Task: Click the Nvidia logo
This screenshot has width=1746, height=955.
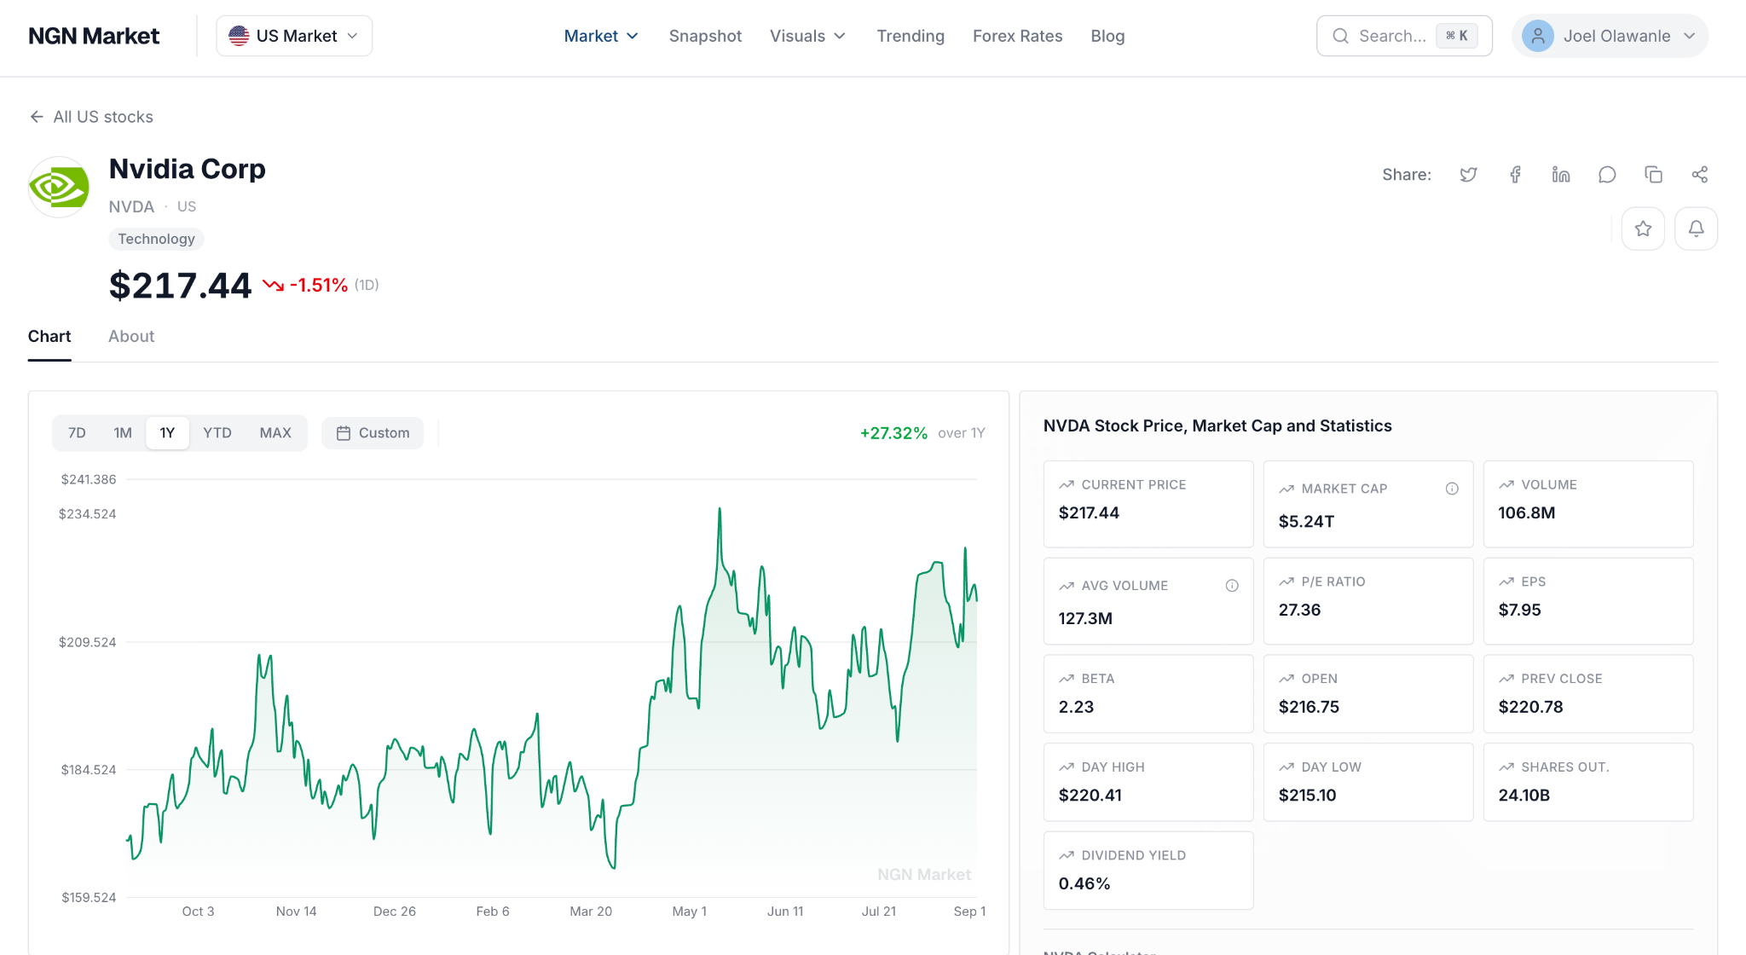Action: 59,187
